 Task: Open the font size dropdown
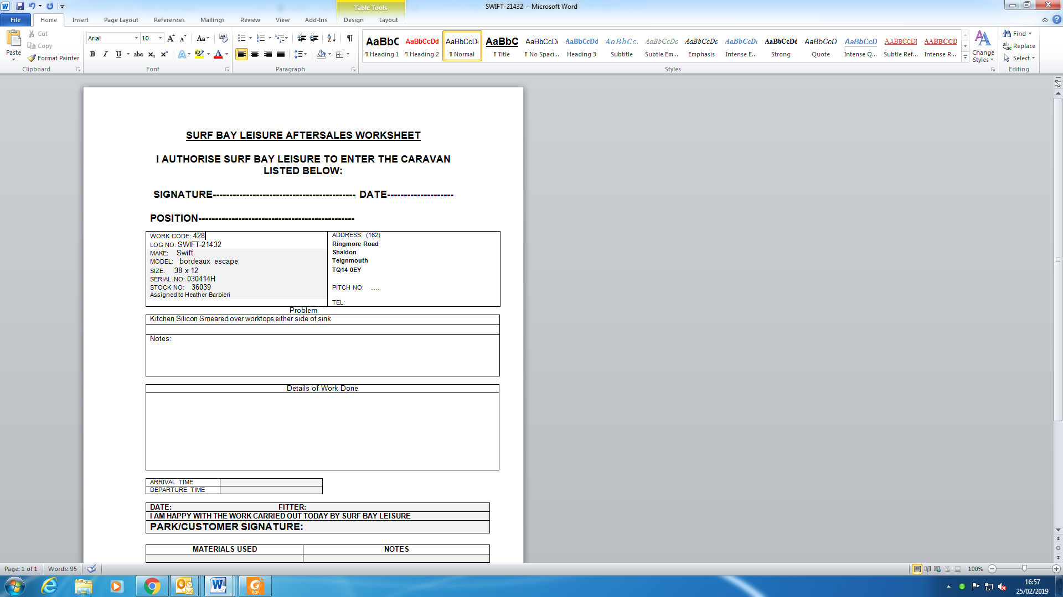pos(160,38)
